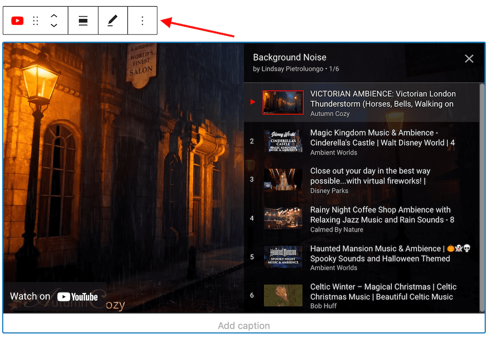Select the Victorian Ambience video thumbnail
This screenshot has height=340, width=493.
283,102
